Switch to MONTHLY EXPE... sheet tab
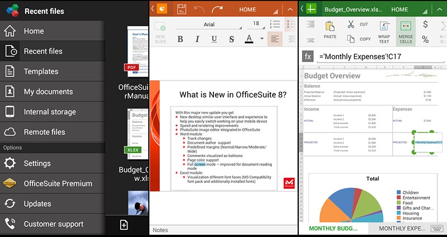 [402, 229]
